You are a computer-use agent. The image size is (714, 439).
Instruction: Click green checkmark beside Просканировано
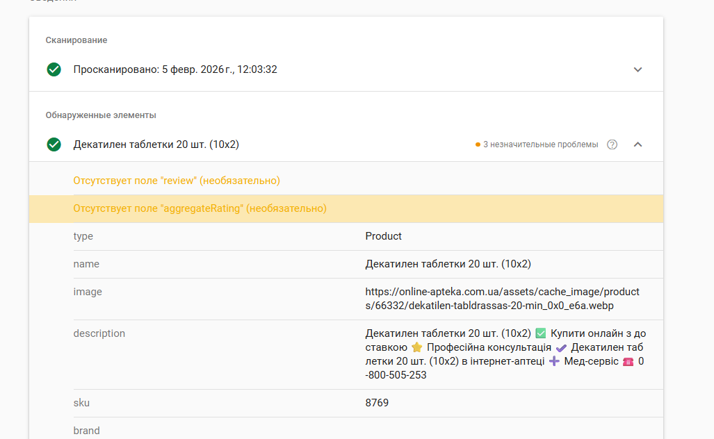point(54,69)
